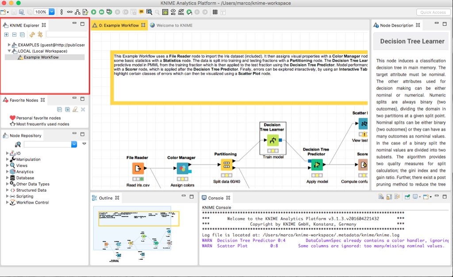Screen dimensions: 453x277
Task: Cancel all running nodes via toolbar icon
Action: coord(125,12)
